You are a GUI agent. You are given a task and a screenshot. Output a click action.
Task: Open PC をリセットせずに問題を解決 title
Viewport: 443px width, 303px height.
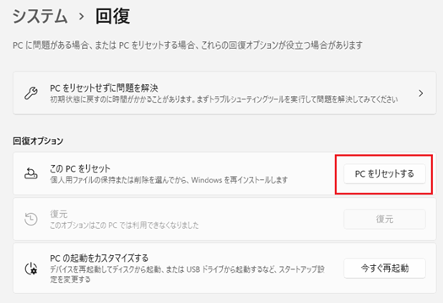[104, 88]
